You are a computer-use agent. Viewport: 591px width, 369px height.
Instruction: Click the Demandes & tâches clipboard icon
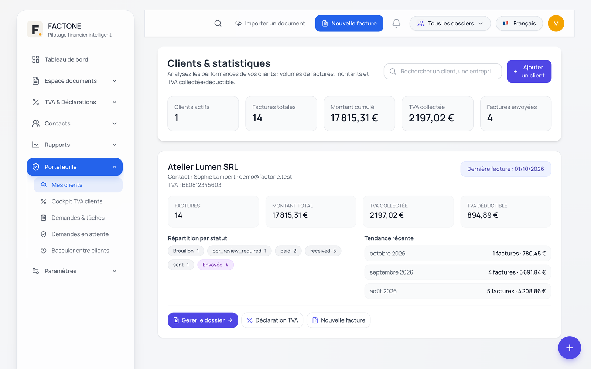click(x=43, y=218)
